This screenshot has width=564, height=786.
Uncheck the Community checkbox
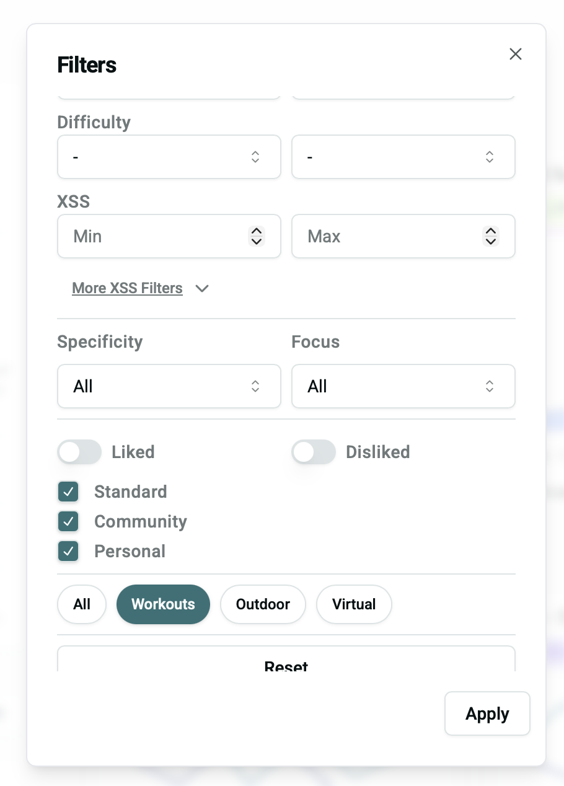68,521
